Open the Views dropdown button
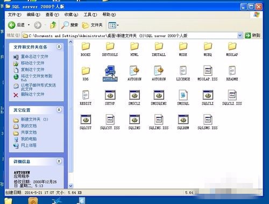The height and width of the screenshot is (204, 269). click(113, 25)
